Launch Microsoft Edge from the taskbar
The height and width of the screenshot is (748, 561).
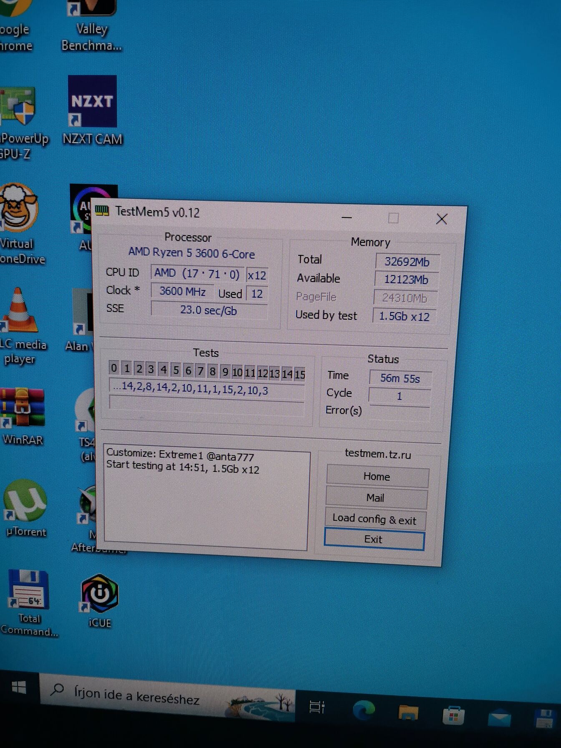click(364, 709)
